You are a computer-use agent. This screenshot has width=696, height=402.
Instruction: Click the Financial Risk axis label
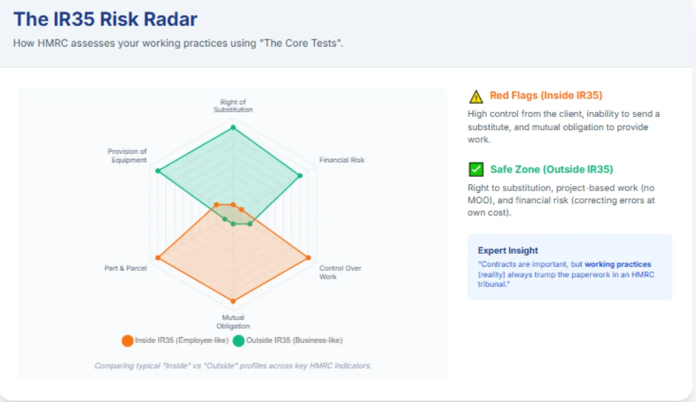coord(342,160)
